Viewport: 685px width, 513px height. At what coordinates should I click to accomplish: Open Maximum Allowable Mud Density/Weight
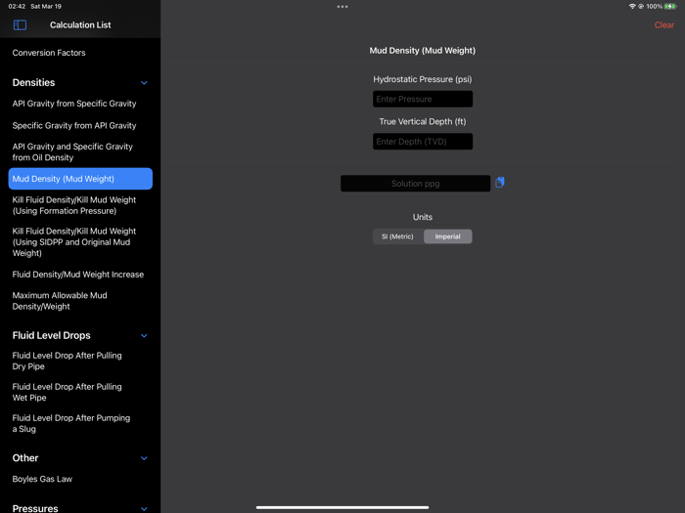click(60, 301)
